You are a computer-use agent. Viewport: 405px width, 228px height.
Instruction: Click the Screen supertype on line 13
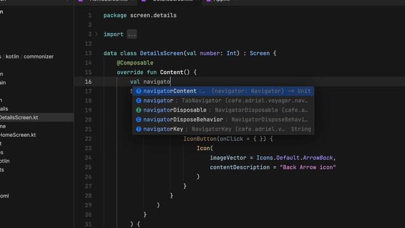coord(259,53)
